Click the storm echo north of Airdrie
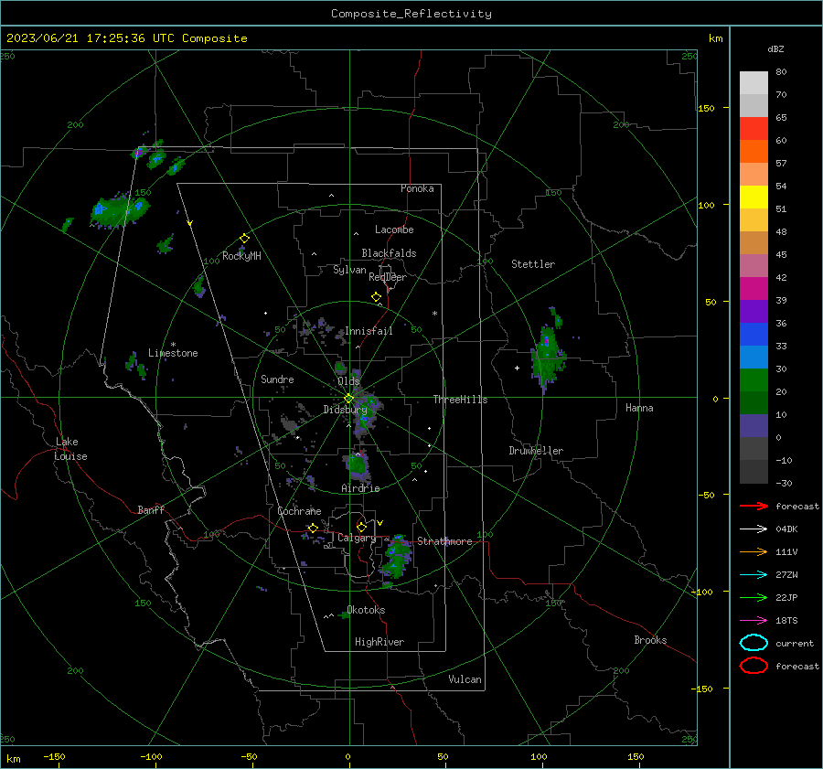823x769 pixels. (357, 465)
